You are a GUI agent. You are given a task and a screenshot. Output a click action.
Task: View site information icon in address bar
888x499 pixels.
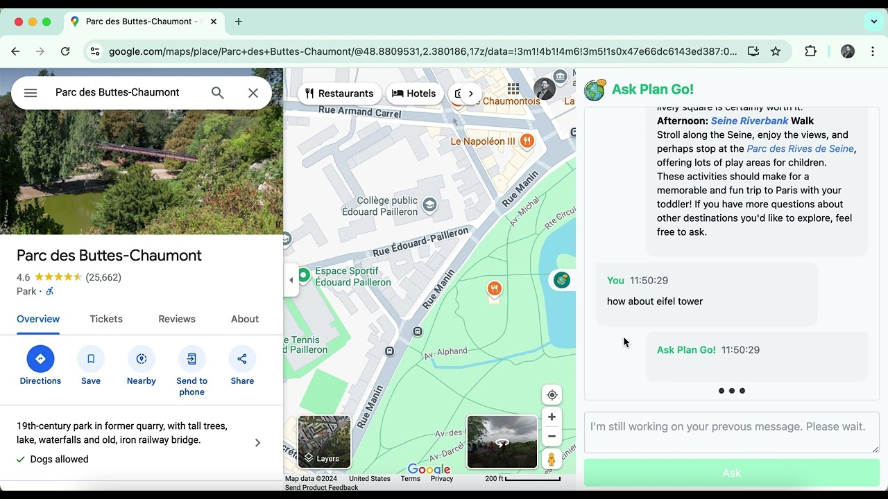95,51
